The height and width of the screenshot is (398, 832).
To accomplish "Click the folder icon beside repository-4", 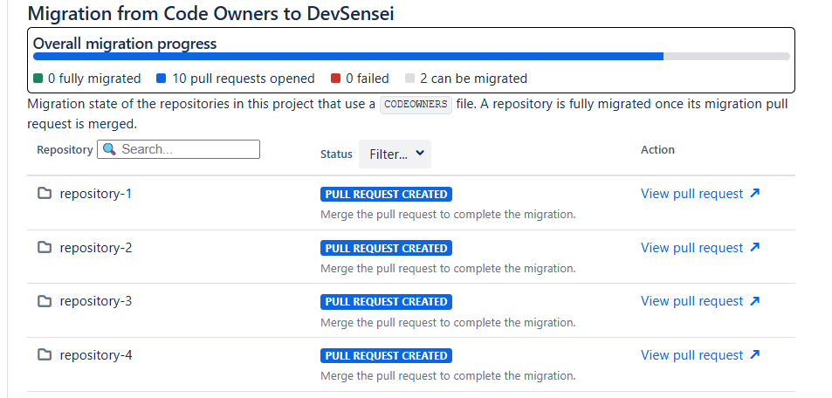I will pyautogui.click(x=45, y=354).
